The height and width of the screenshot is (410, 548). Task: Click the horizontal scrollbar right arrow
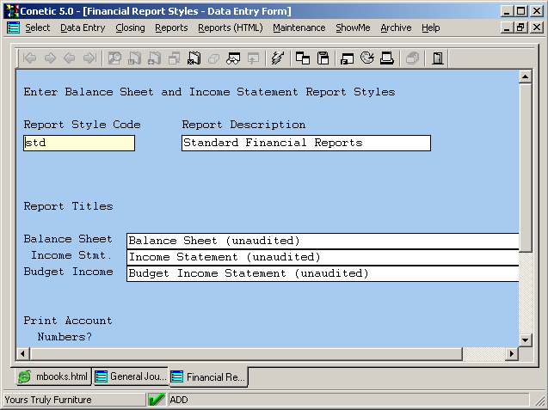(512, 353)
